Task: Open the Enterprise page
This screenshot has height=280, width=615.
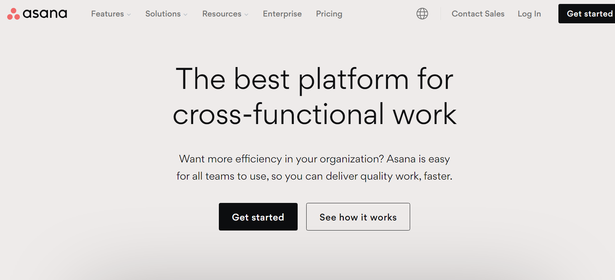Action: pos(282,14)
